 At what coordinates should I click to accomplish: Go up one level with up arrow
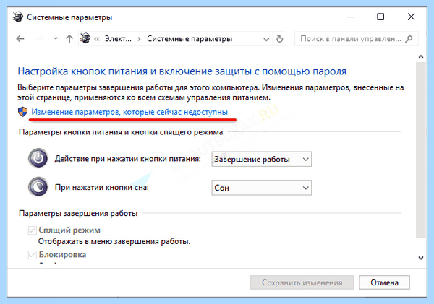click(69, 39)
